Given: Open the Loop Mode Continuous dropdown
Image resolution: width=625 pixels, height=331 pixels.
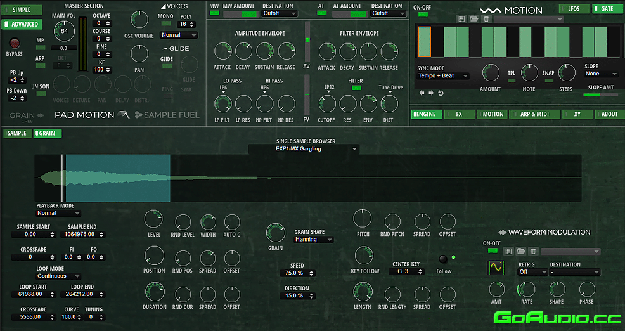Looking at the screenshot, I should click(58, 276).
